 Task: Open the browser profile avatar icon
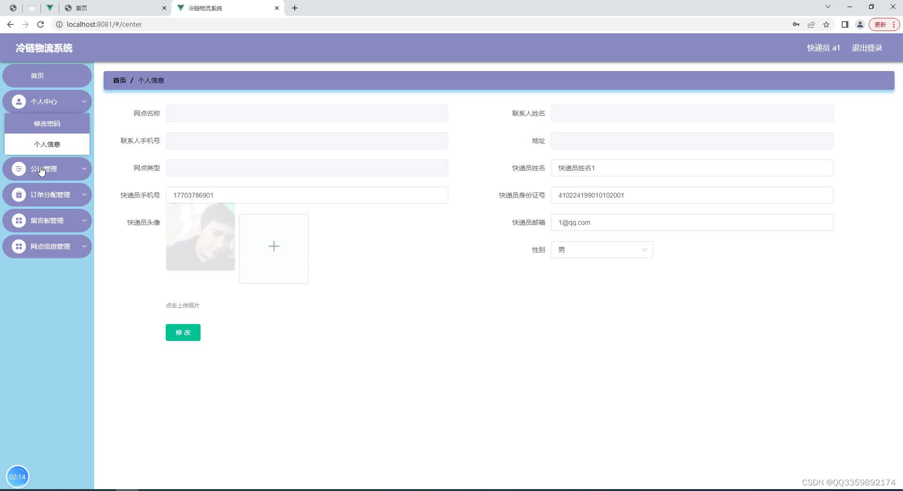[x=860, y=24]
